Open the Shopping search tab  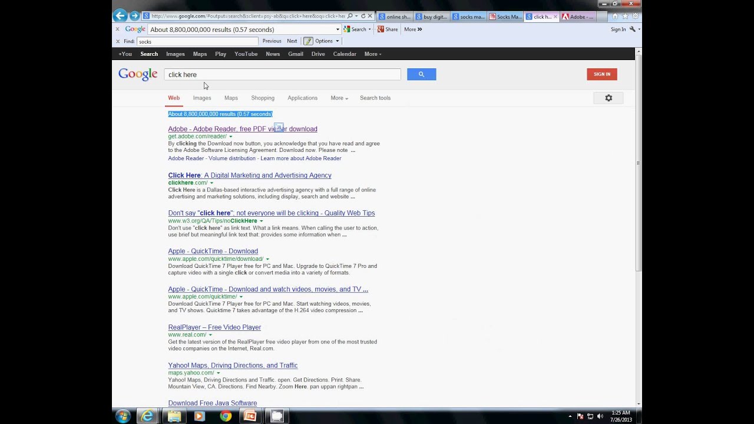pos(263,98)
